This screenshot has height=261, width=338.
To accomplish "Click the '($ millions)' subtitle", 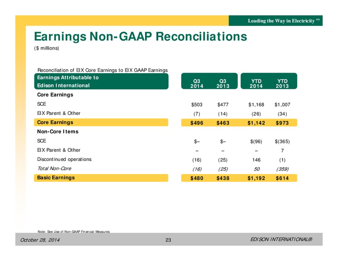I will click(47, 48).
